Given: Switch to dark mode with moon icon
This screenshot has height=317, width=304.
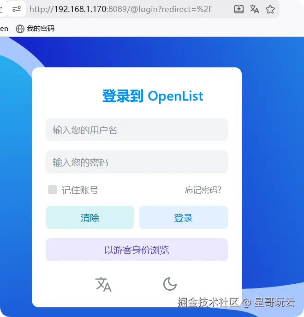Looking at the screenshot, I should [x=170, y=284].
